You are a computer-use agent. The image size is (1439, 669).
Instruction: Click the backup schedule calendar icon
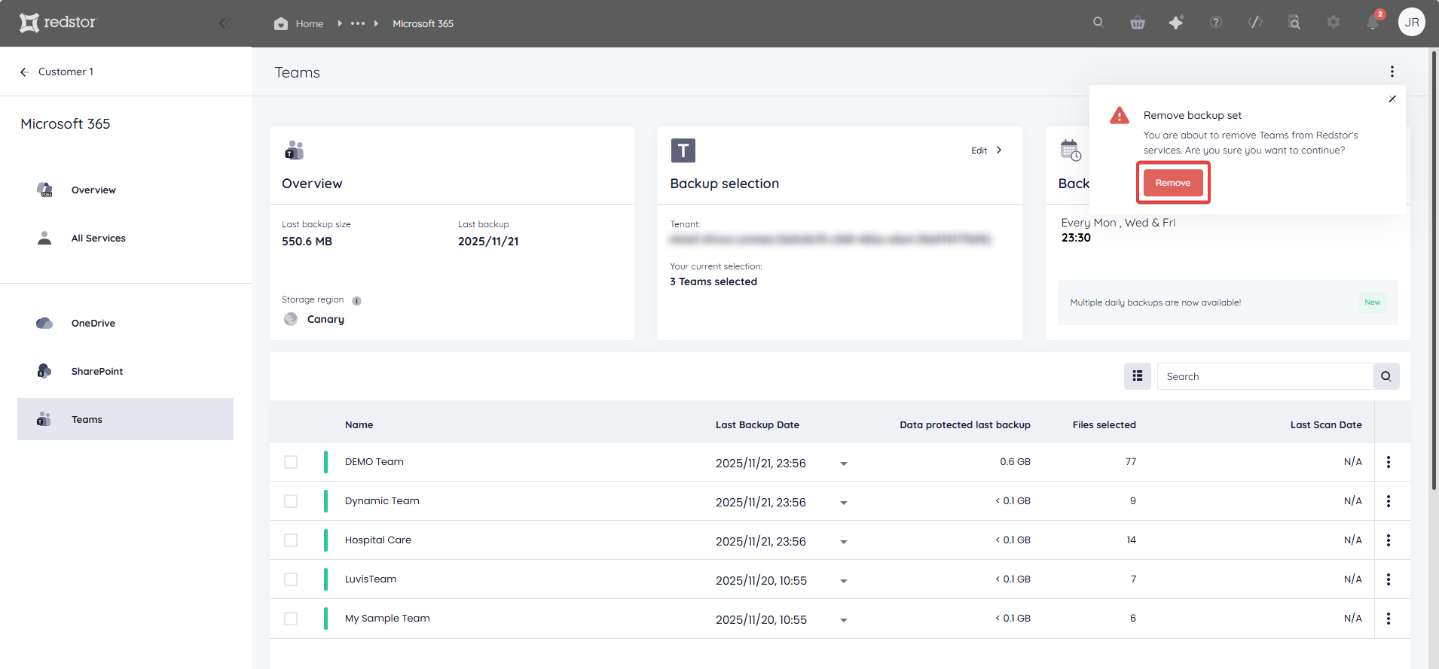click(x=1071, y=150)
